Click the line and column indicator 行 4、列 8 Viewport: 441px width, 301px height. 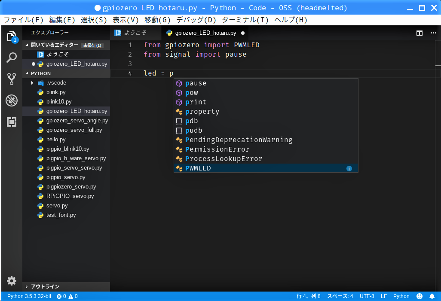[x=308, y=296]
